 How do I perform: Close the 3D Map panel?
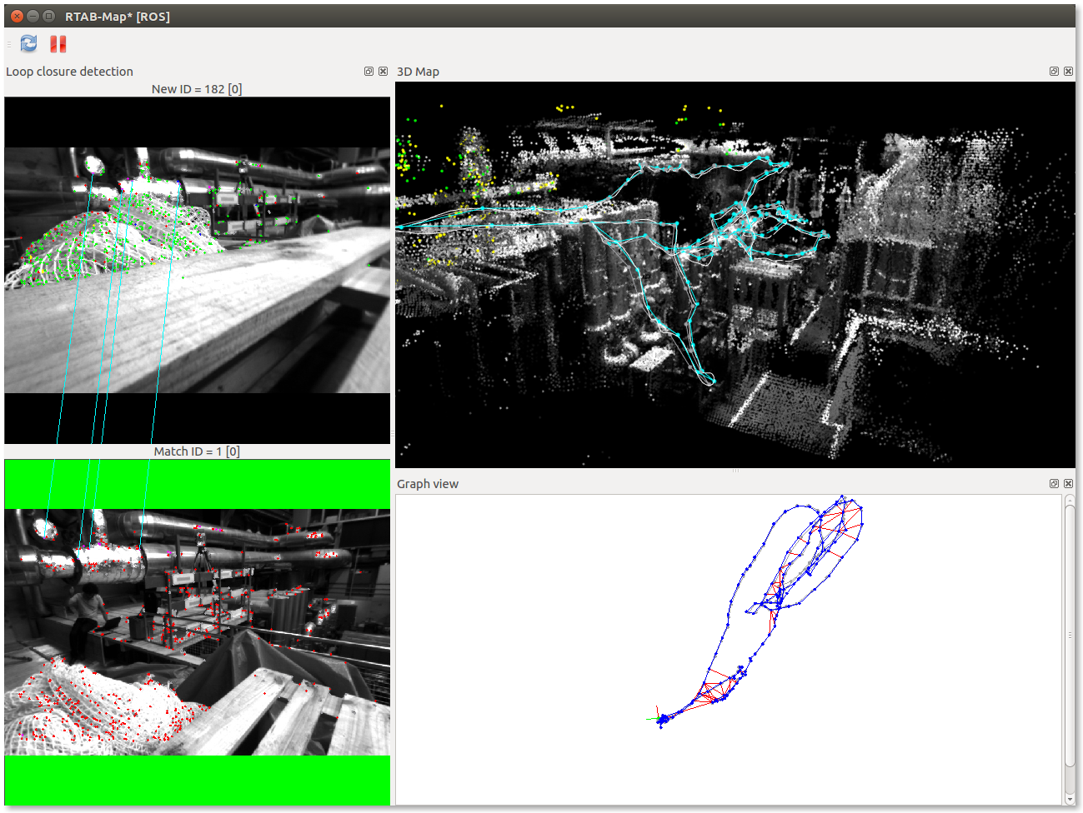1068,72
